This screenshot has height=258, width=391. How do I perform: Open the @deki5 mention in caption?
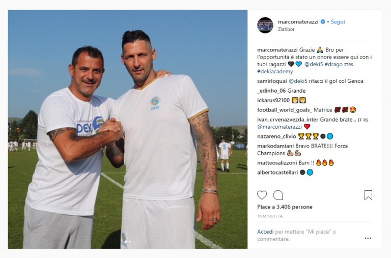pos(314,64)
